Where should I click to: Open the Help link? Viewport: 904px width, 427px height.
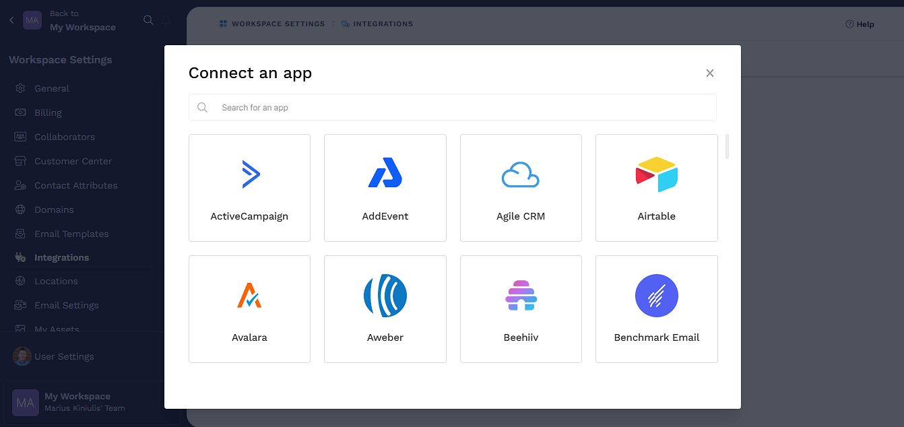(860, 24)
